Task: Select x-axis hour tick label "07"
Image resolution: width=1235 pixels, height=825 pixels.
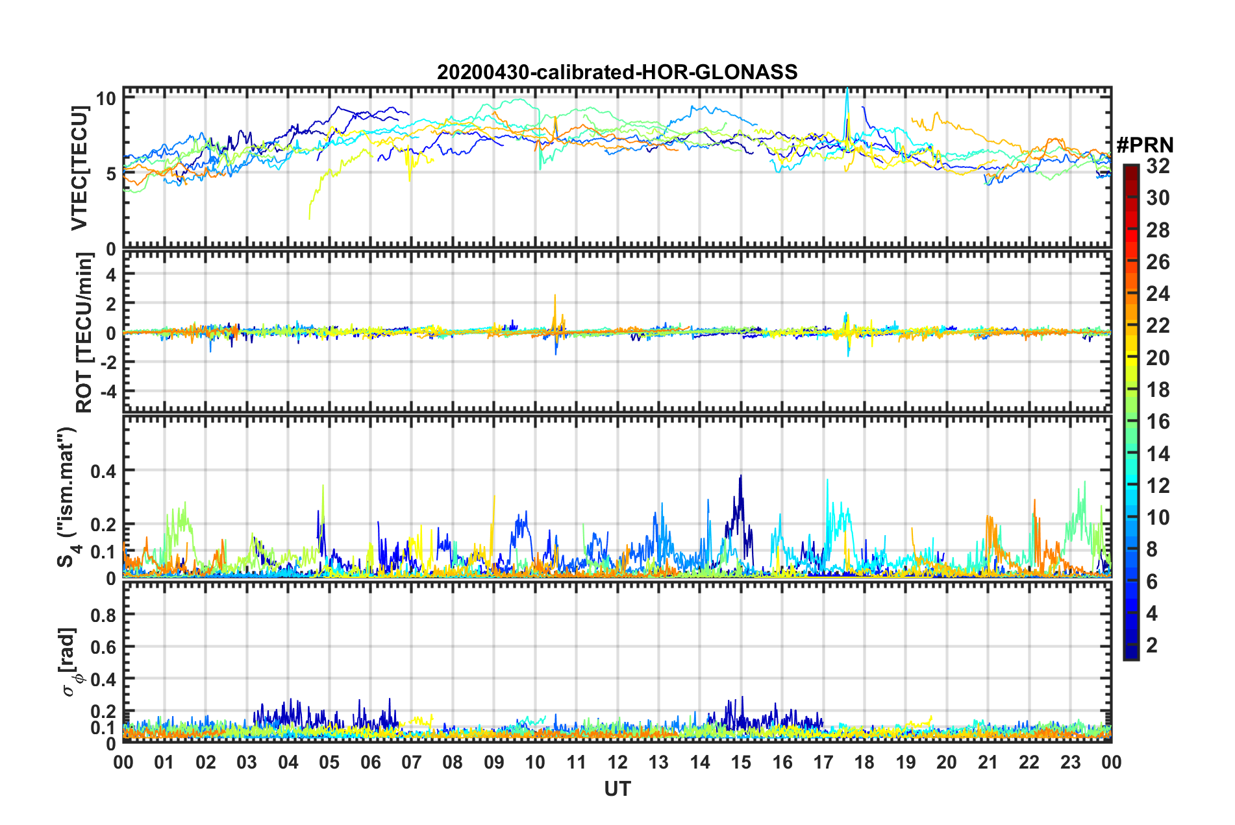Action: 412,762
